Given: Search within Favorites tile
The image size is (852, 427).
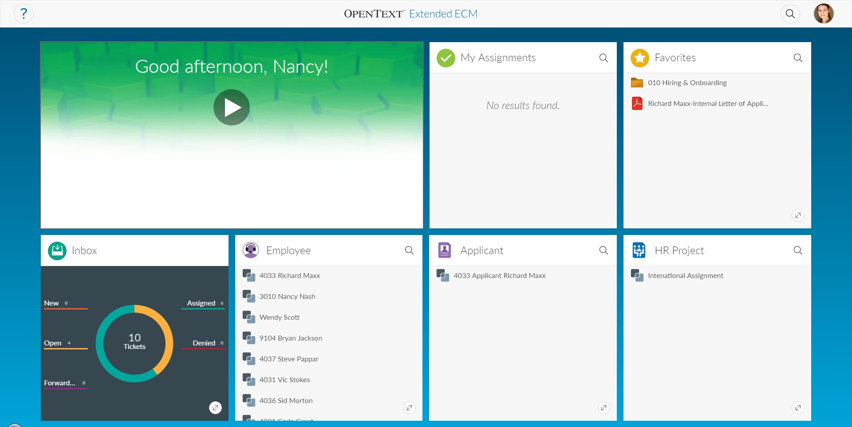Looking at the screenshot, I should 798,58.
